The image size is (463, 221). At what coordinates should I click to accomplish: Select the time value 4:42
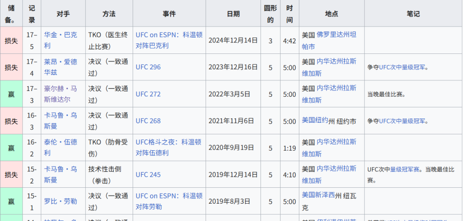pos(290,40)
